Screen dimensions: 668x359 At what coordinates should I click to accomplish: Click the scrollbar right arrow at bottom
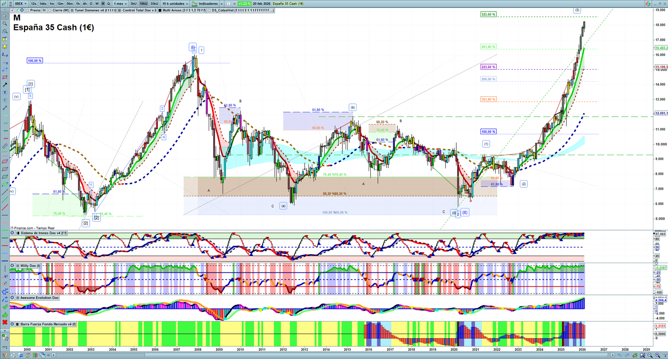coord(613,355)
